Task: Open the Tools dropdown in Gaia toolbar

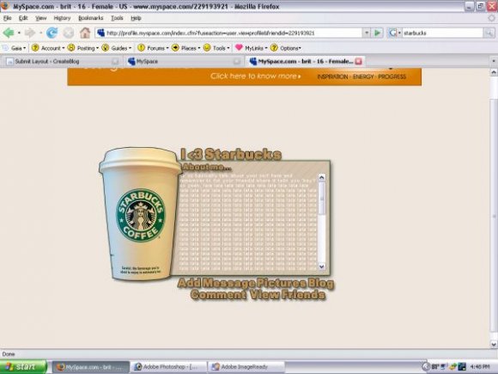Action: coord(216,48)
